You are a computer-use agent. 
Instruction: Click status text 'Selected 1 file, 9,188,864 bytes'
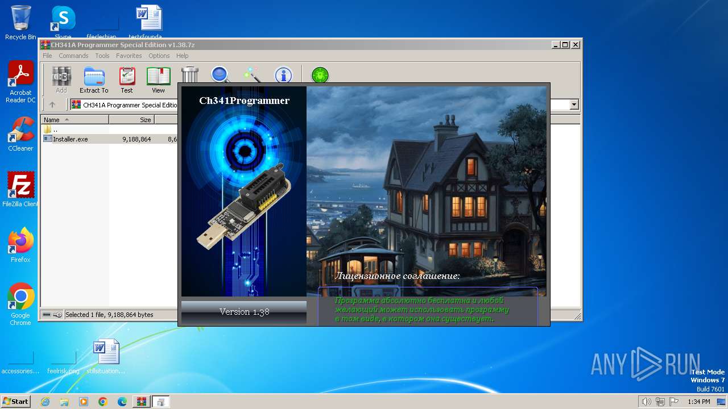point(109,315)
